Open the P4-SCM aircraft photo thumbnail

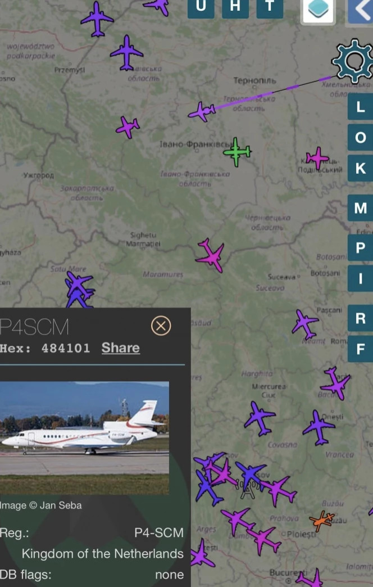pos(84,438)
